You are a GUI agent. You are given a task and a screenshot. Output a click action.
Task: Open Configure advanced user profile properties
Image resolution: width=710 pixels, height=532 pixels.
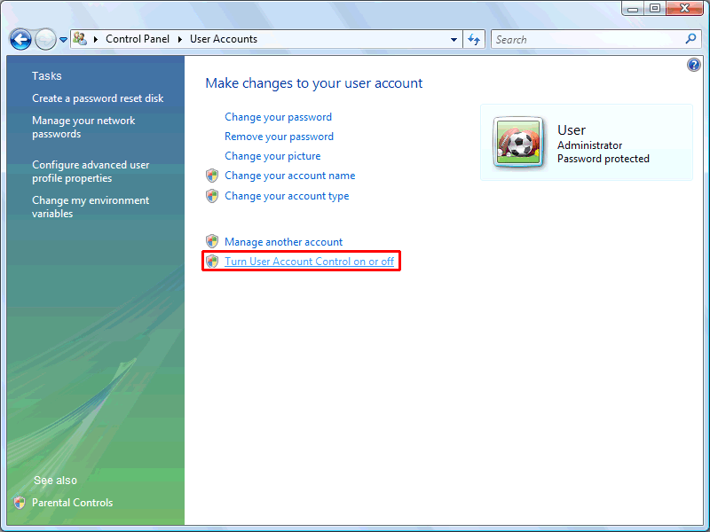click(x=91, y=171)
